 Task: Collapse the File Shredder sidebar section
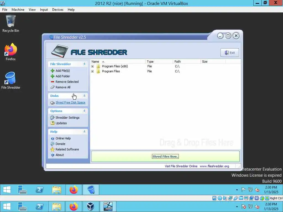tap(84, 64)
